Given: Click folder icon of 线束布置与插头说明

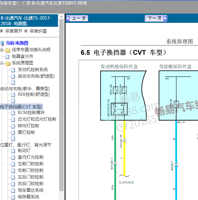Looking at the screenshot, I should coord(8,50).
